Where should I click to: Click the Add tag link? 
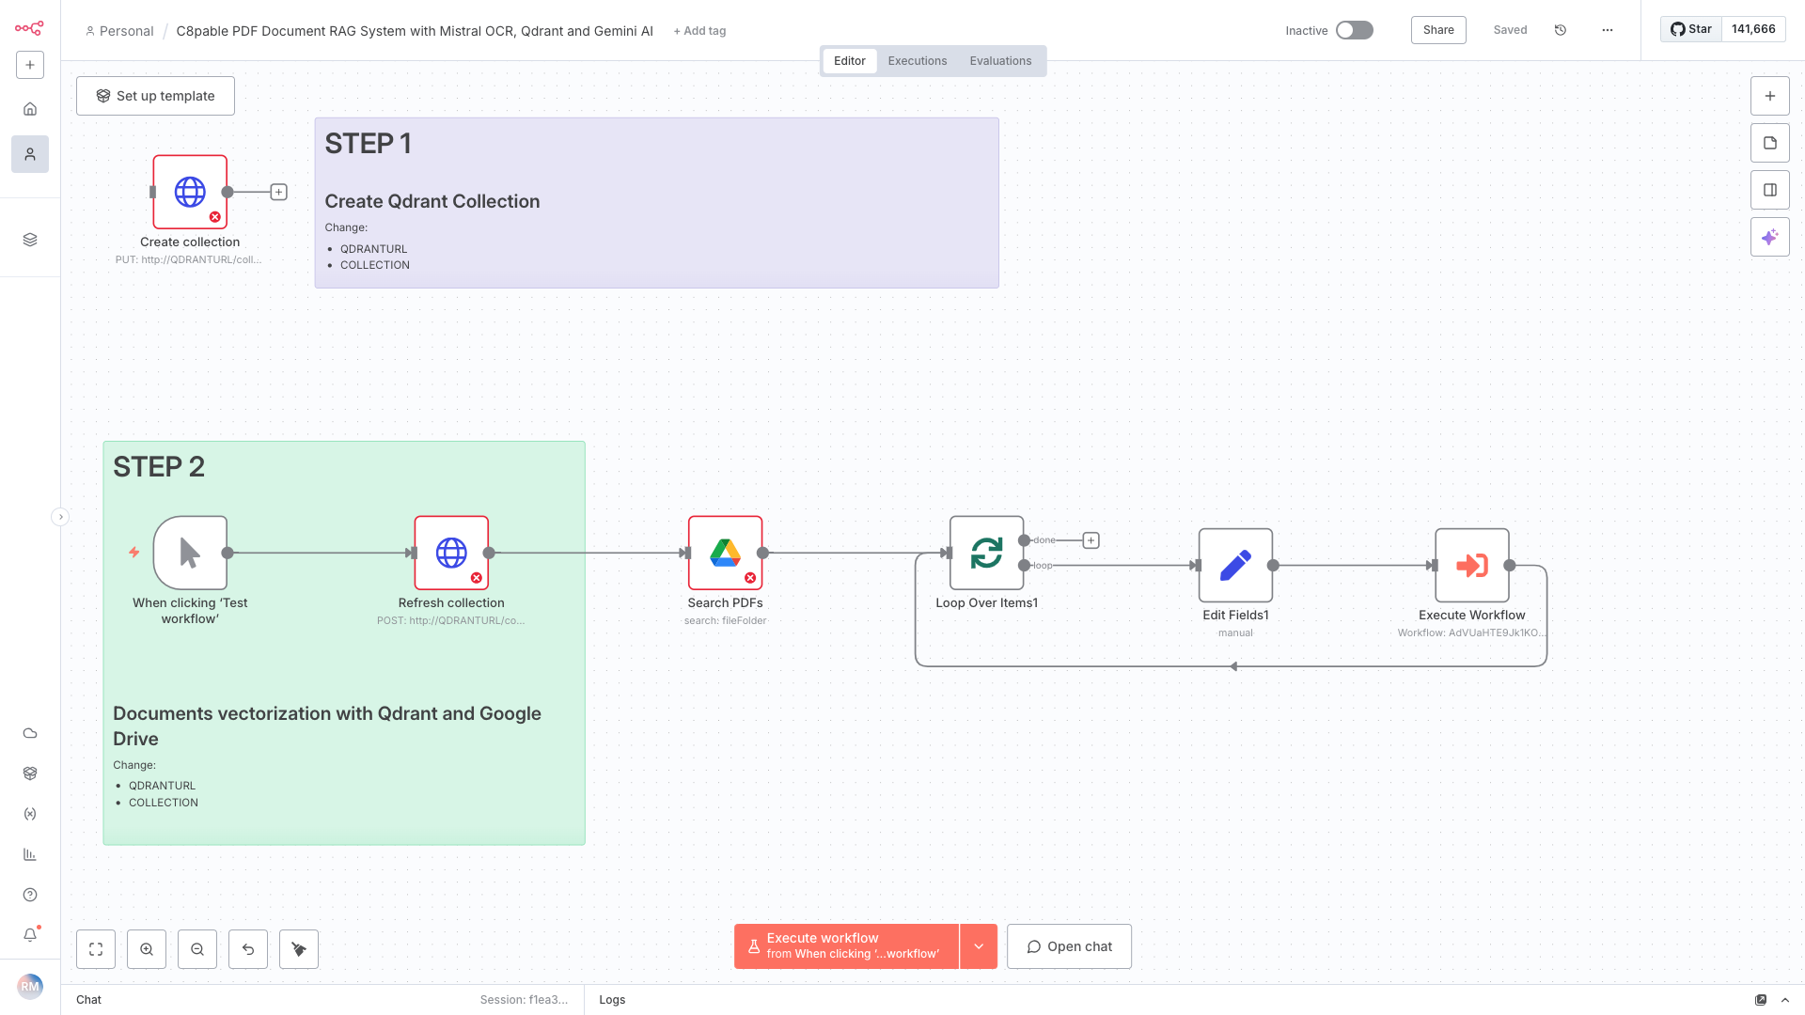pos(699,31)
